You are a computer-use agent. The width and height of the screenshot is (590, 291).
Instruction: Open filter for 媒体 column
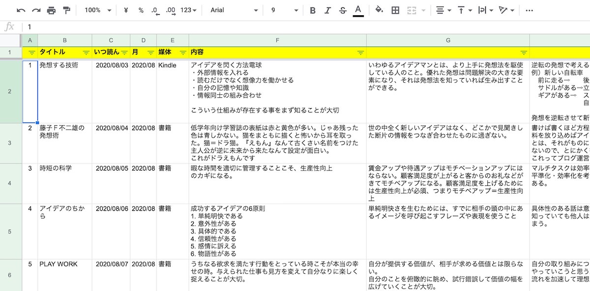[183, 53]
